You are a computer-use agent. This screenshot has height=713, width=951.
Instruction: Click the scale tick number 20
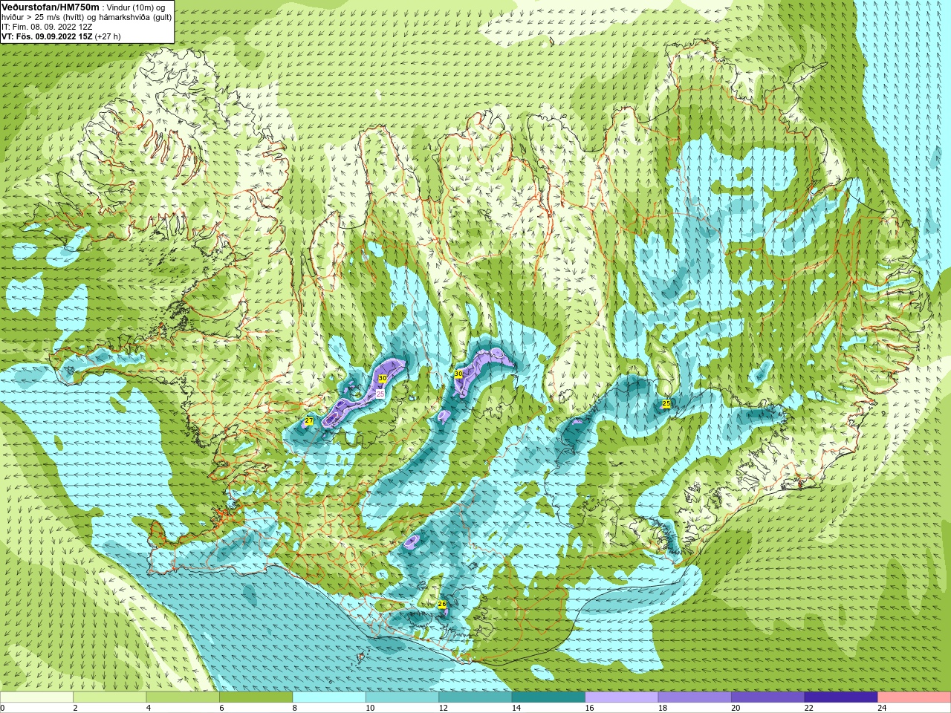tap(736, 708)
